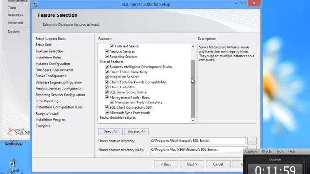Click the Shared Features group label
The width and height of the screenshot is (310, 174).
[x=111, y=61]
